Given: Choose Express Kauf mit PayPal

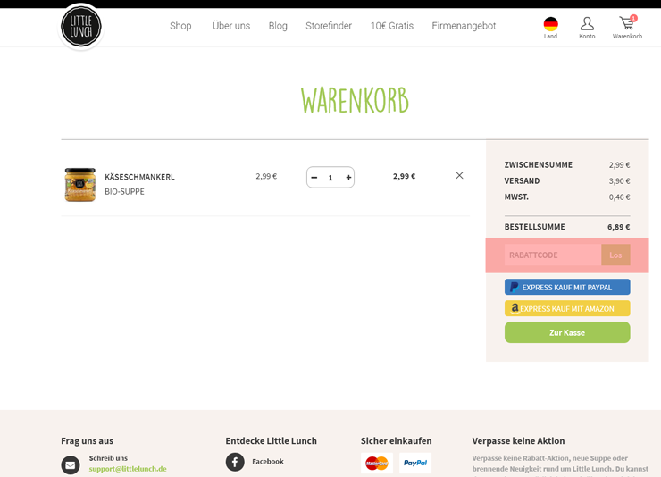Looking at the screenshot, I should [x=567, y=287].
